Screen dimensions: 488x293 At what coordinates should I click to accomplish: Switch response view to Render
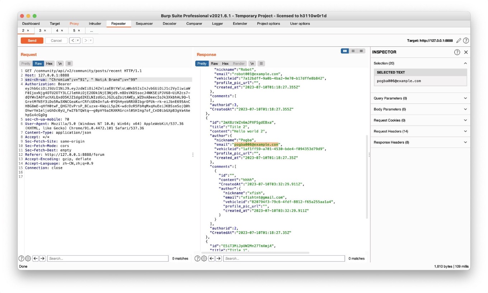[x=239, y=64]
